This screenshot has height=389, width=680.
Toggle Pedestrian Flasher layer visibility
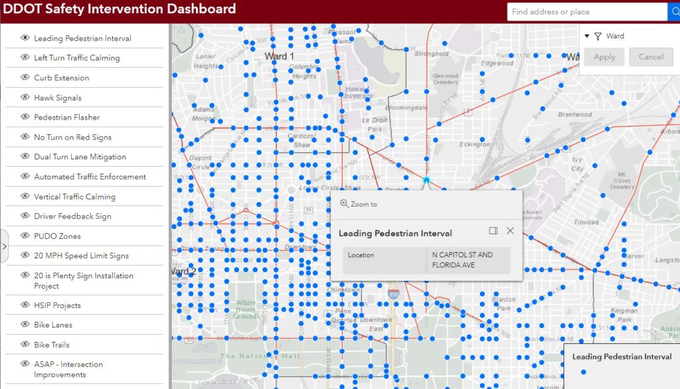click(25, 117)
